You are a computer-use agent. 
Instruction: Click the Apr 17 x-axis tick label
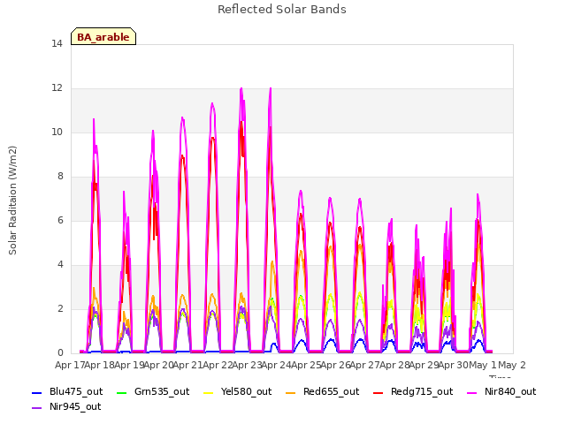(70, 365)
